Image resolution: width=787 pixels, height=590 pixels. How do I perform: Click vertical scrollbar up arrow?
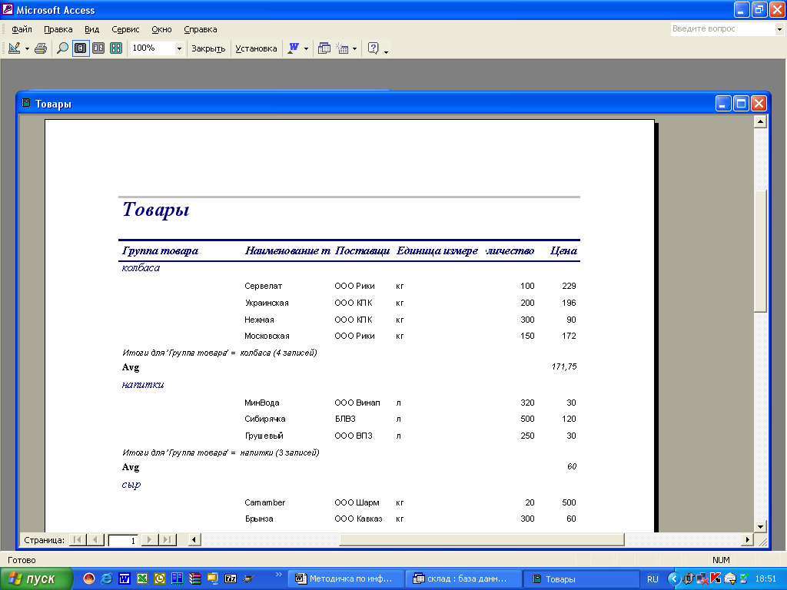(x=760, y=121)
